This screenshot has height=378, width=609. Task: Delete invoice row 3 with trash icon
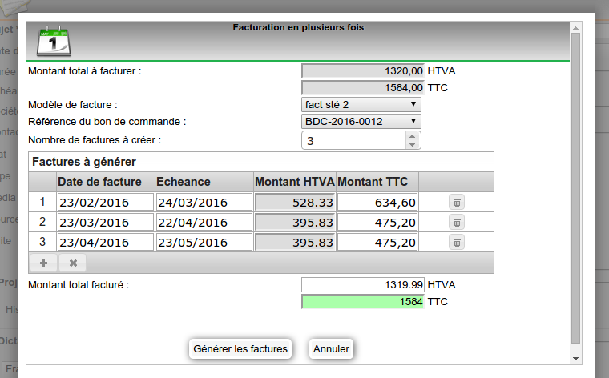457,243
